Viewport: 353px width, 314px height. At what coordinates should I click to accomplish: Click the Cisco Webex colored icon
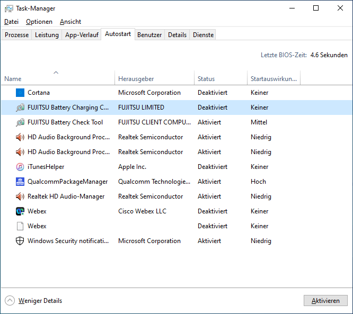[x=20, y=211]
